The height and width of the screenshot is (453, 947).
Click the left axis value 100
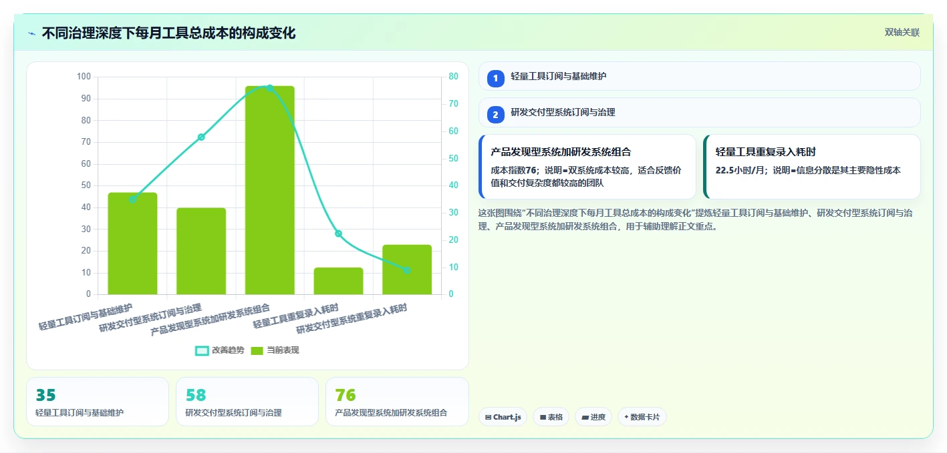[84, 77]
